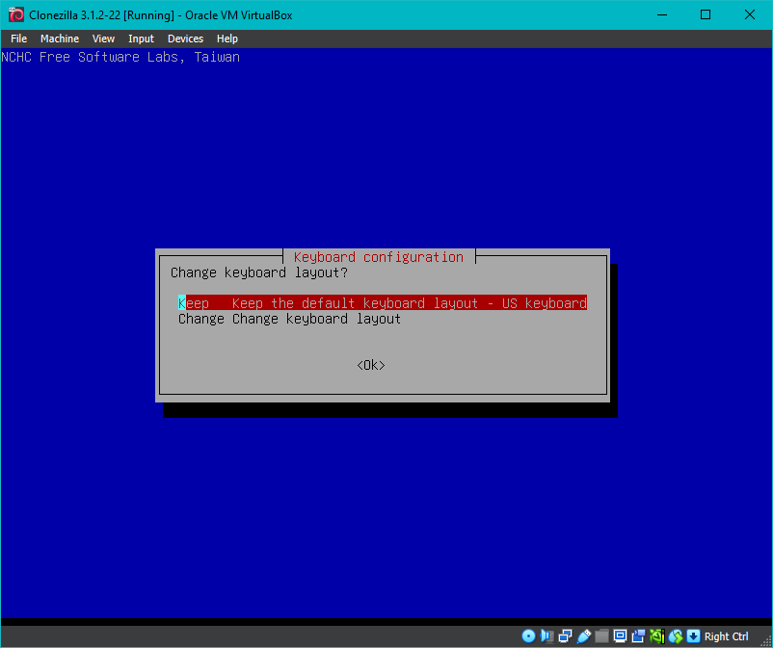
Task: Select Keep the default keyboard layout option
Action: point(383,303)
